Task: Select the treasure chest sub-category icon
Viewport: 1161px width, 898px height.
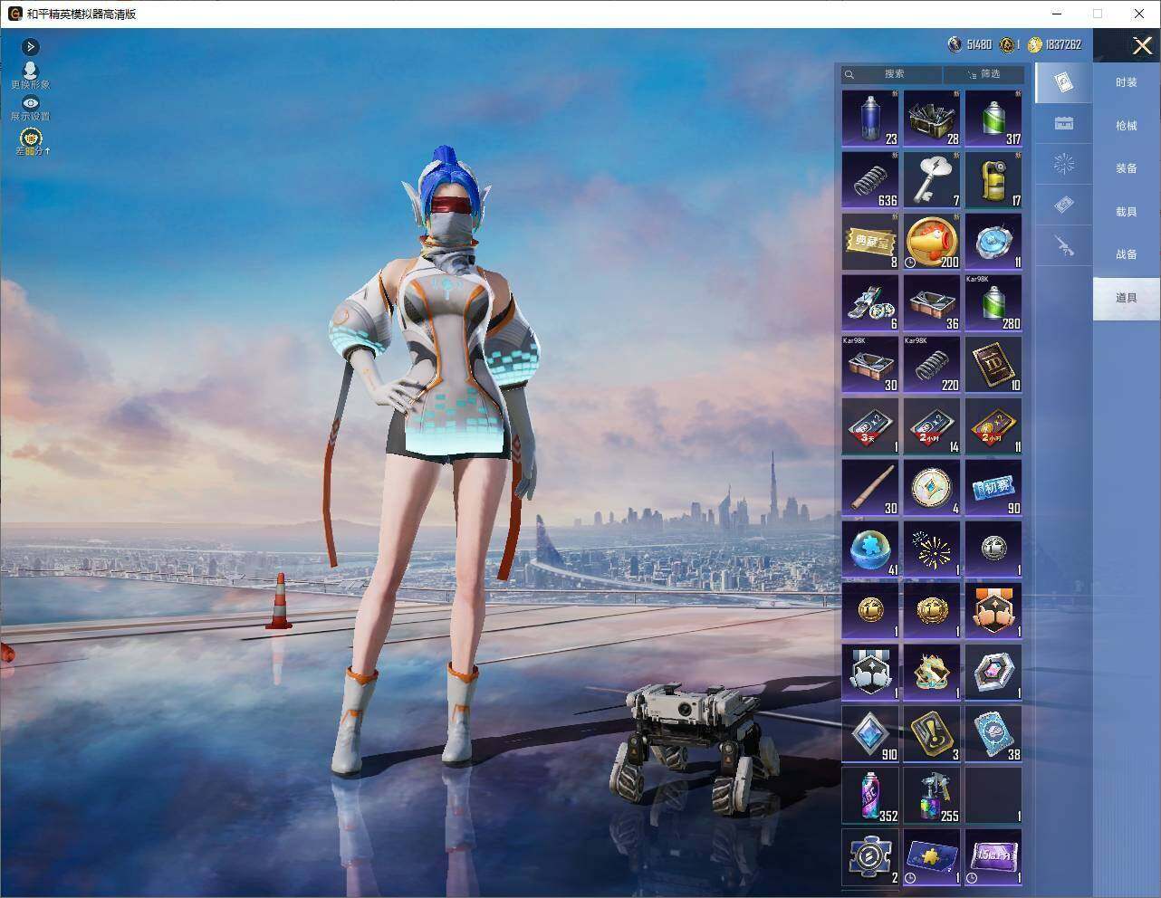Action: point(1064,123)
